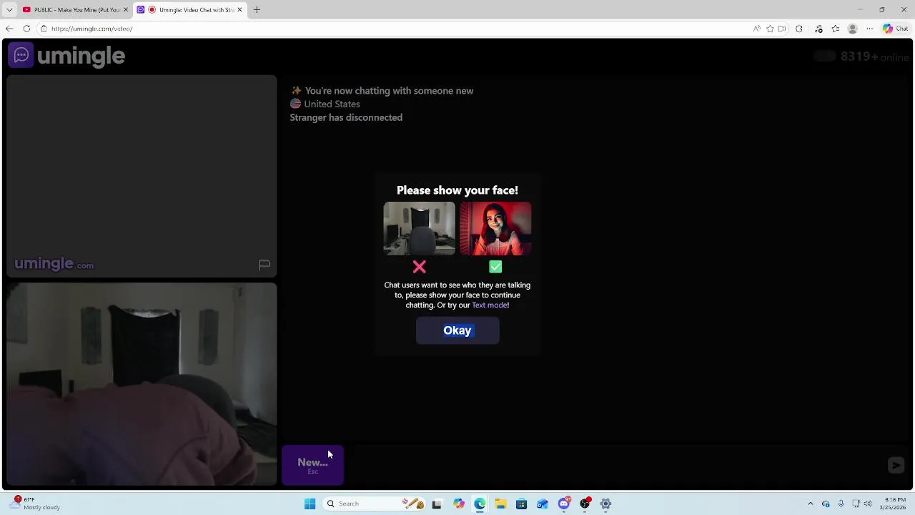View site information lock icon
Screen dimensions: 915x515
44,29
